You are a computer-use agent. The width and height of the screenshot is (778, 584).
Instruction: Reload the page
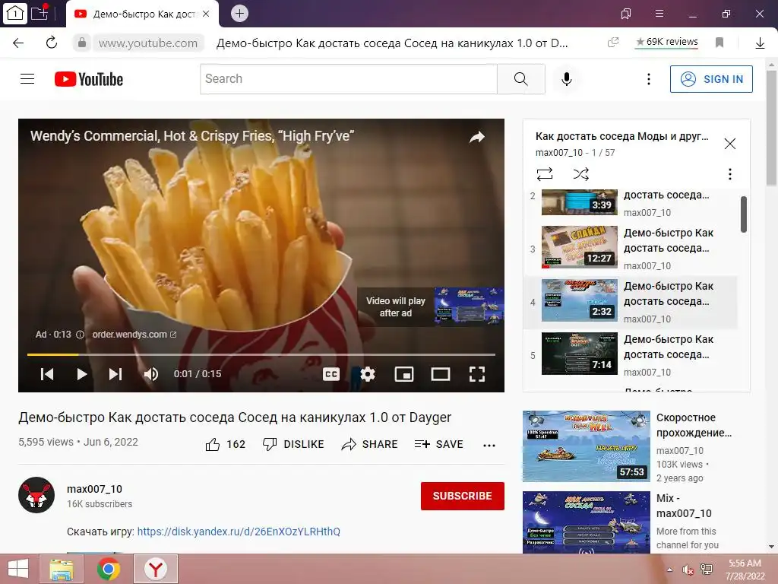pyautogui.click(x=52, y=43)
